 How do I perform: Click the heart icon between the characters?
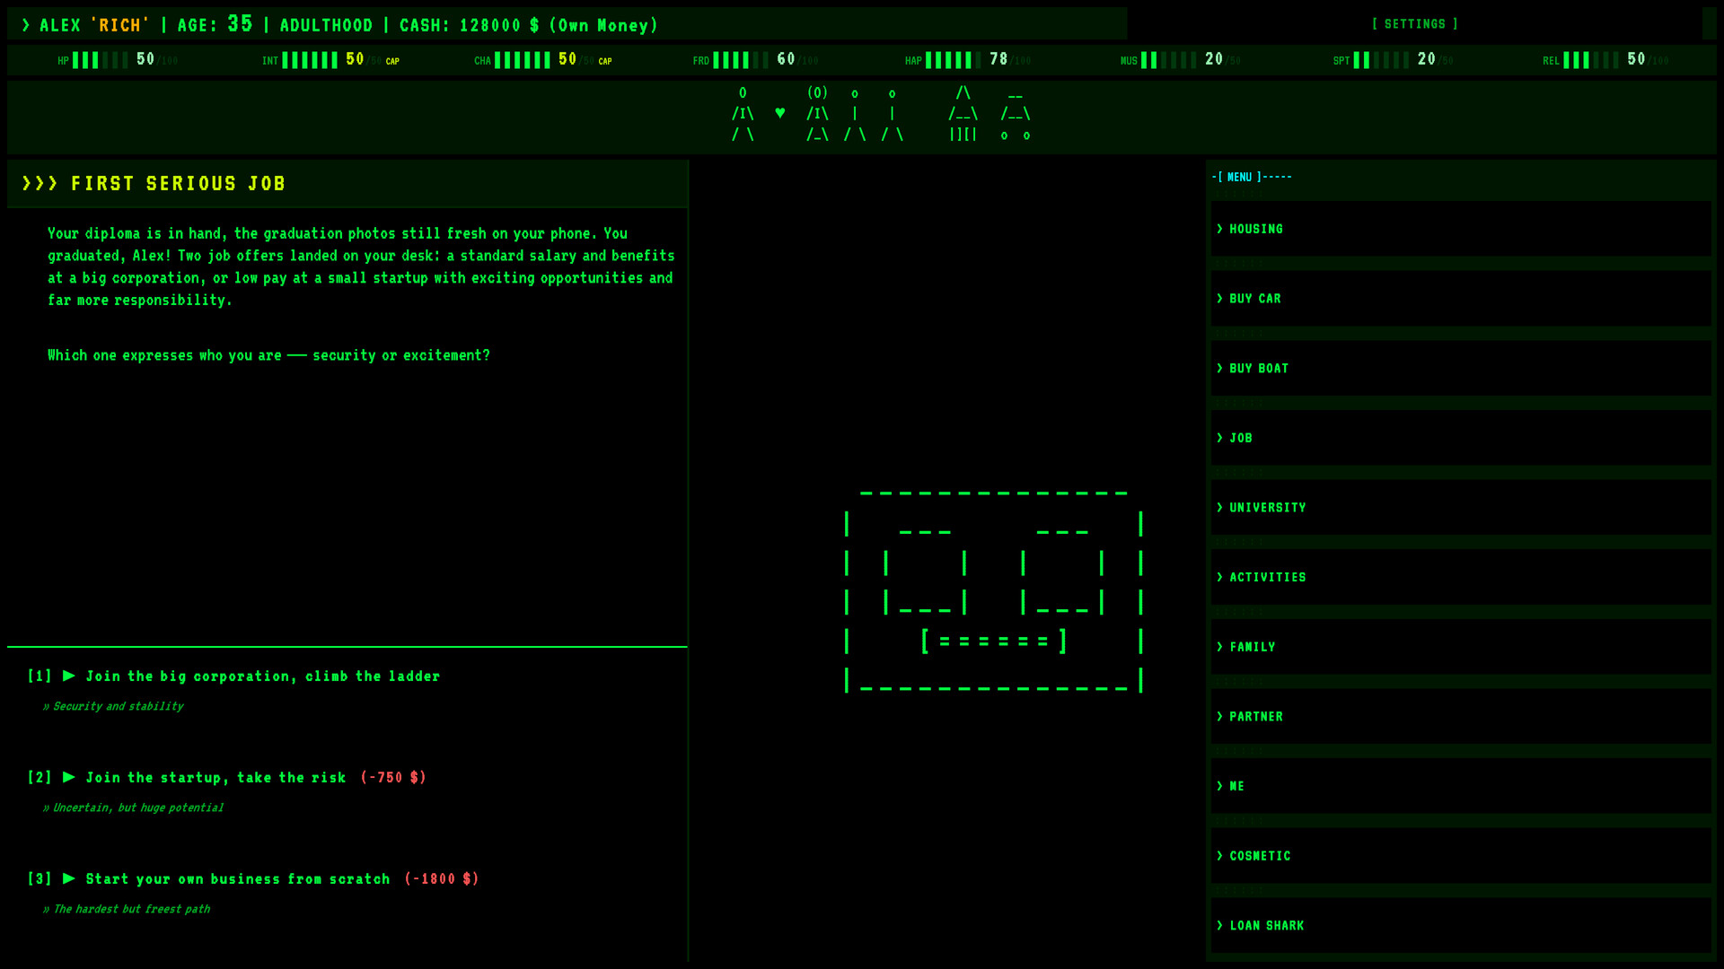coord(779,113)
